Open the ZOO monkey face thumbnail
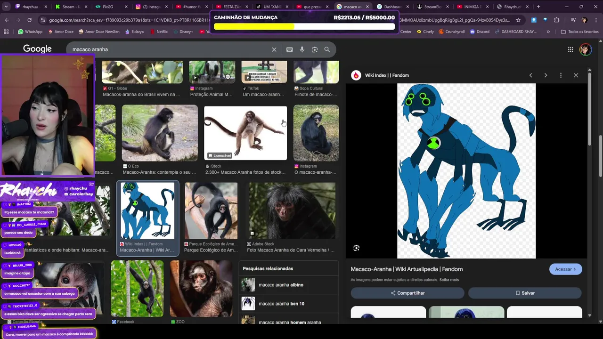The image size is (603, 339). pos(201,289)
